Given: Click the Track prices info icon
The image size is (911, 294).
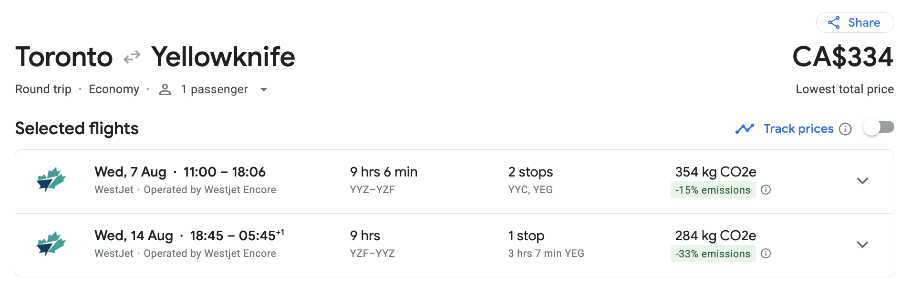Looking at the screenshot, I should coord(845,129).
